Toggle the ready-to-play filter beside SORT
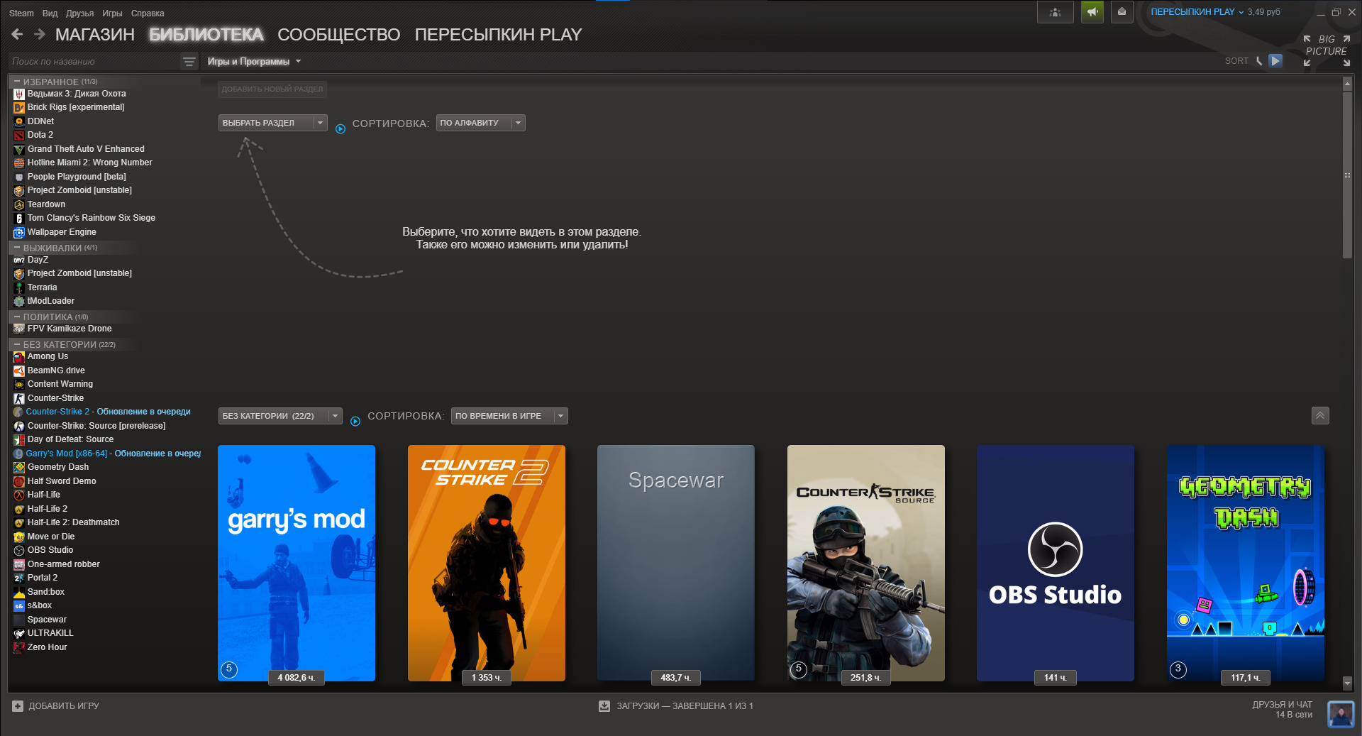 [1275, 61]
